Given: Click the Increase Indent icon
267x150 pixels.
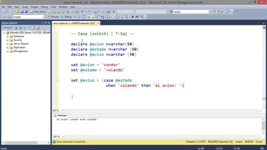Looking at the screenshot, I should (137, 17).
